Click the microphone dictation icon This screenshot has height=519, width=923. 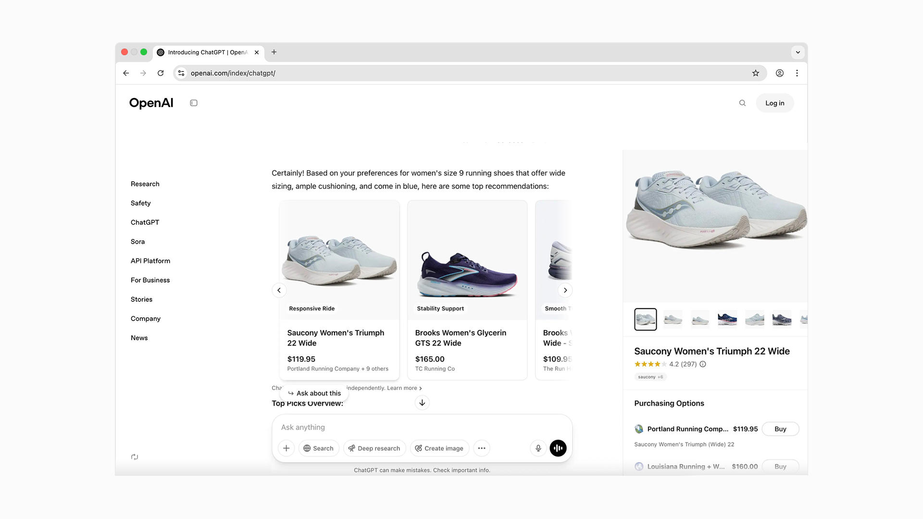538,448
